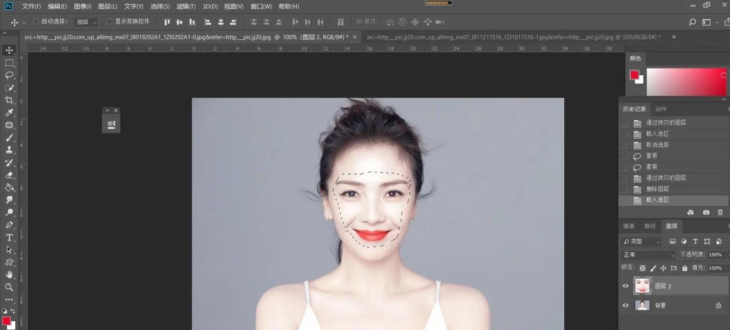Image resolution: width=730 pixels, height=330 pixels.
Task: Select the Crop tool
Action: (x=10, y=100)
